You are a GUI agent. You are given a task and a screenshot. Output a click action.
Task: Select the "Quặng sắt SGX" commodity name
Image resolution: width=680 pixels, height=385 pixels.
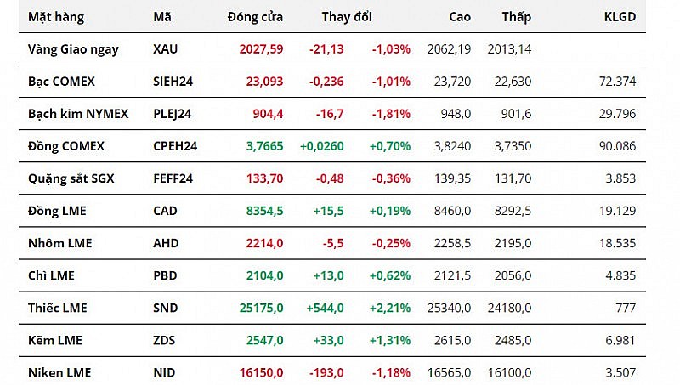[x=71, y=178]
